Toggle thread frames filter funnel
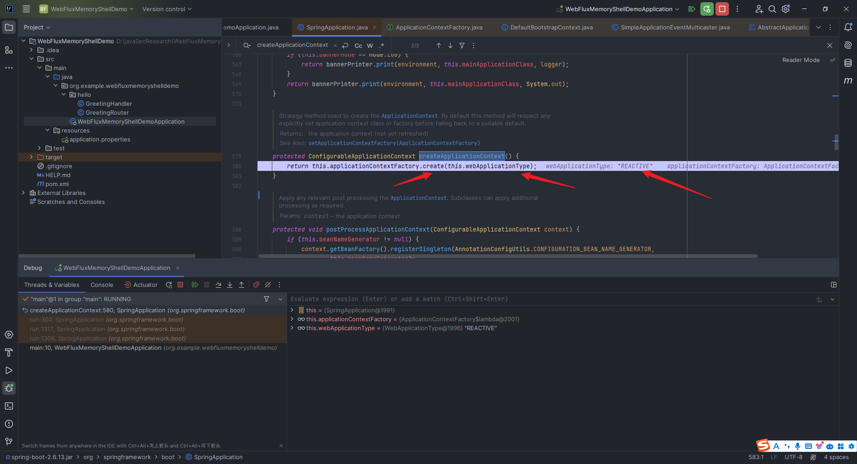 point(266,299)
